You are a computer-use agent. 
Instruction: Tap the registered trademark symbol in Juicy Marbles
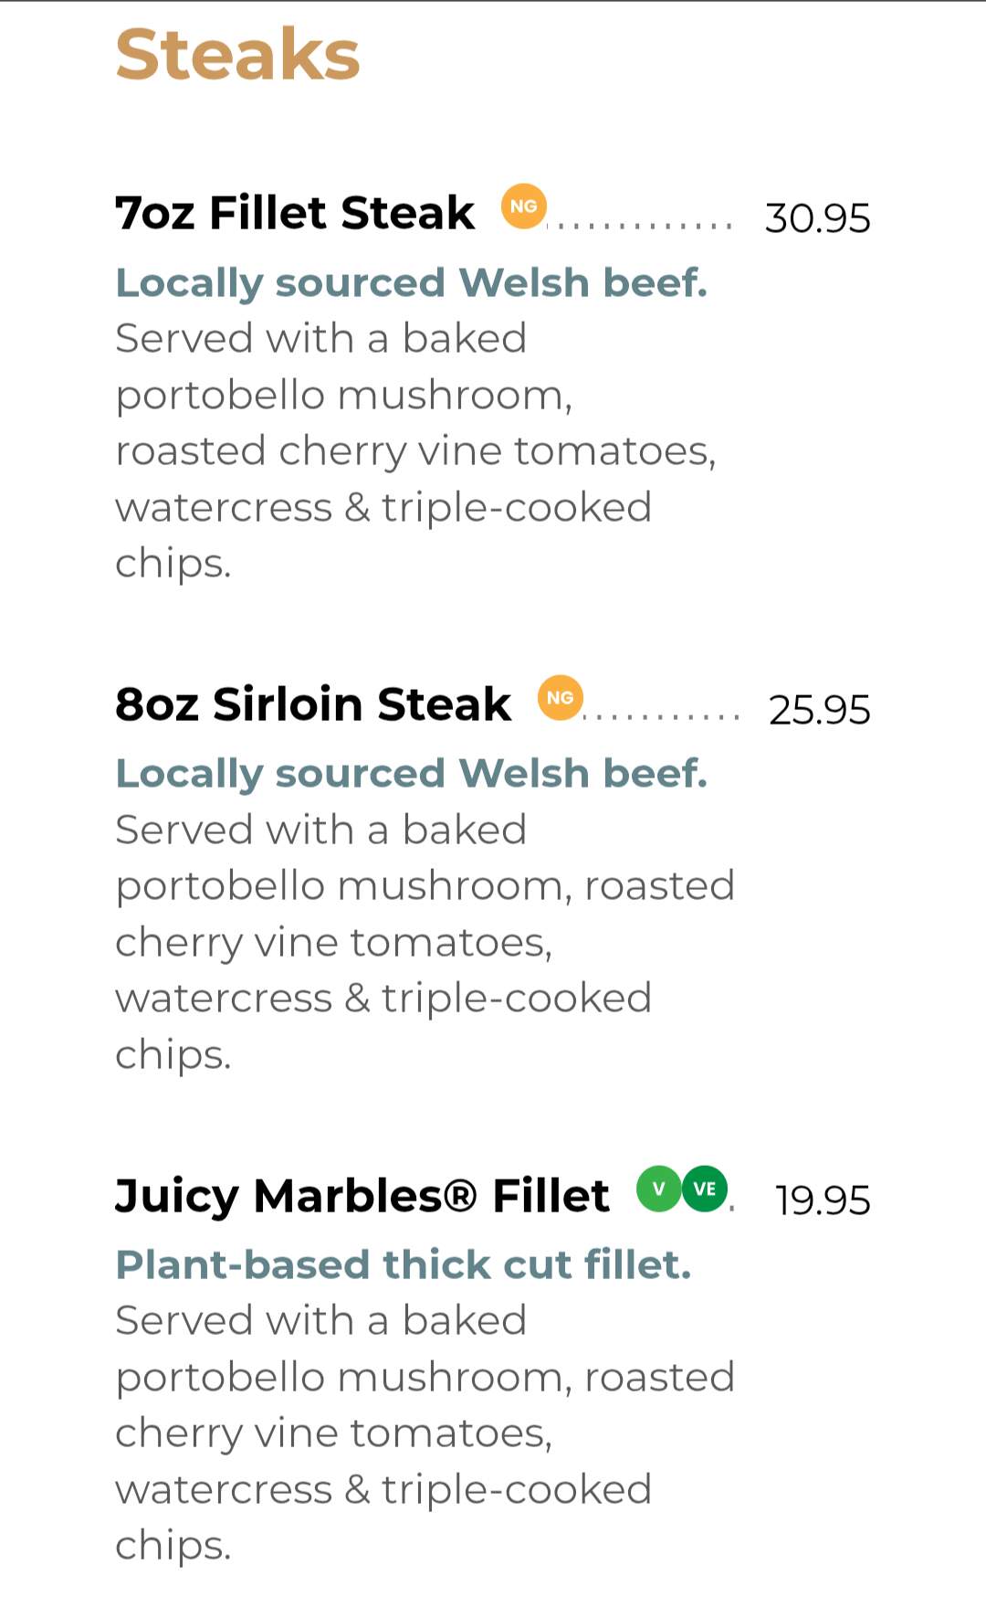[x=462, y=1194]
